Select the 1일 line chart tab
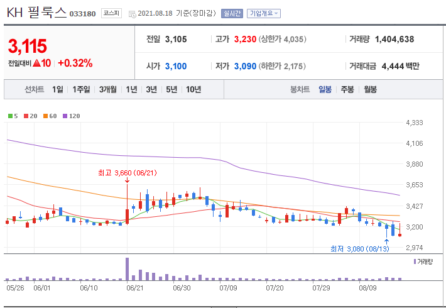The height and width of the screenshot is (308, 446). pos(58,90)
